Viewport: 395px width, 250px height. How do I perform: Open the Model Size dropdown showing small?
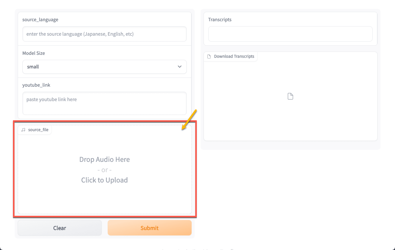click(104, 67)
